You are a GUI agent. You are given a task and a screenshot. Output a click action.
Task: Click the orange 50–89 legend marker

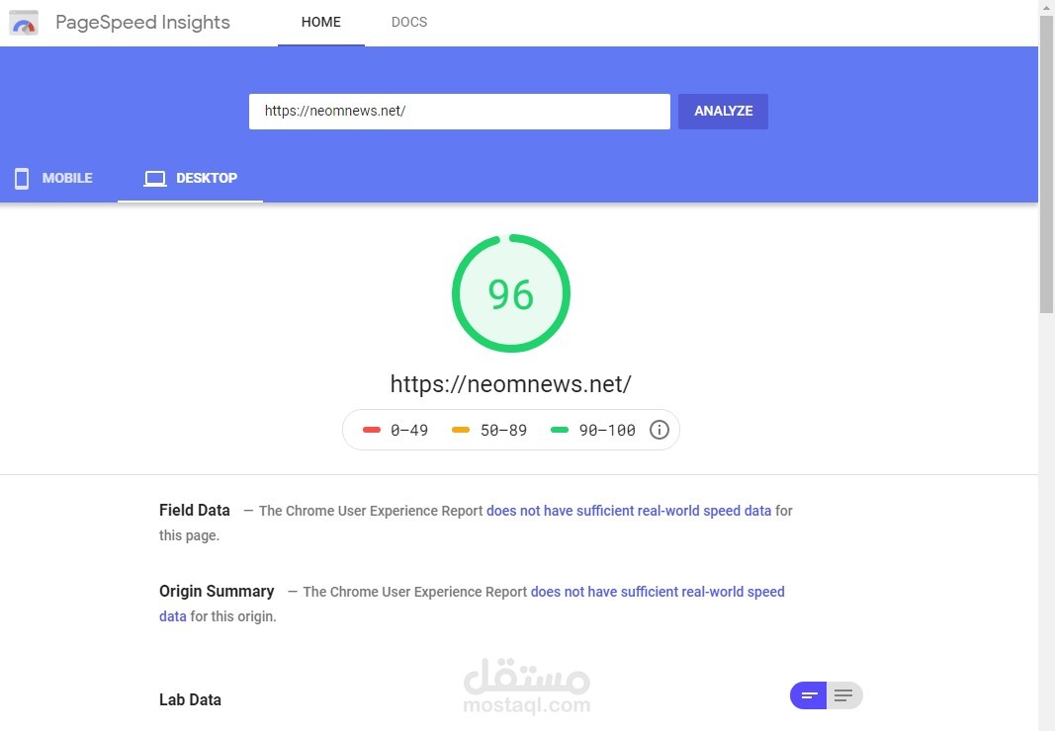461,430
